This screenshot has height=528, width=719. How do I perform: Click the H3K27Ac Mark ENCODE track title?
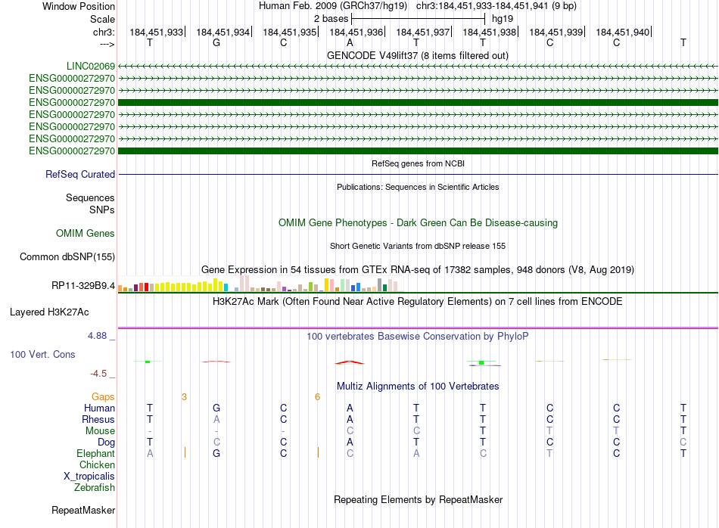(x=418, y=302)
